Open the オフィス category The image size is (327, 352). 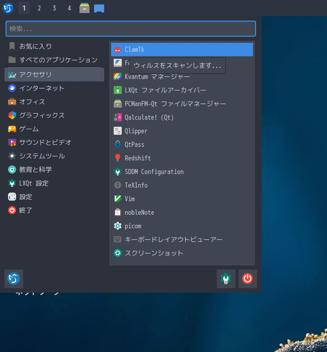pos(54,102)
